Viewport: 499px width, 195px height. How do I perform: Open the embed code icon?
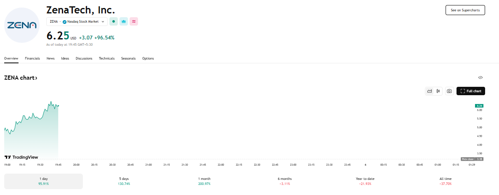[x=480, y=78]
